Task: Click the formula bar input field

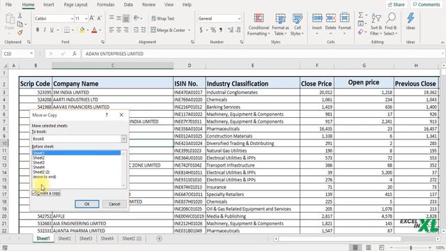Action: tap(263, 54)
